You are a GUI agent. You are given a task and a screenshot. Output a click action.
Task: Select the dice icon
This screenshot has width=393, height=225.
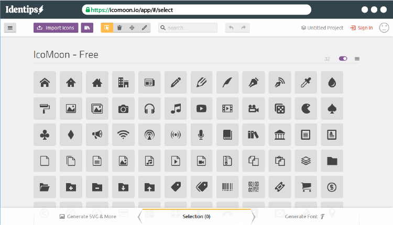point(280,109)
